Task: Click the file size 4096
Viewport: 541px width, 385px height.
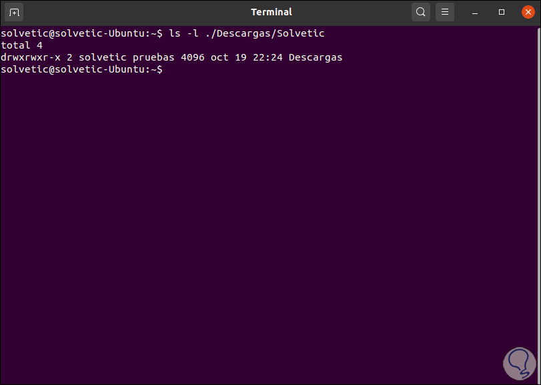Action: coord(192,57)
